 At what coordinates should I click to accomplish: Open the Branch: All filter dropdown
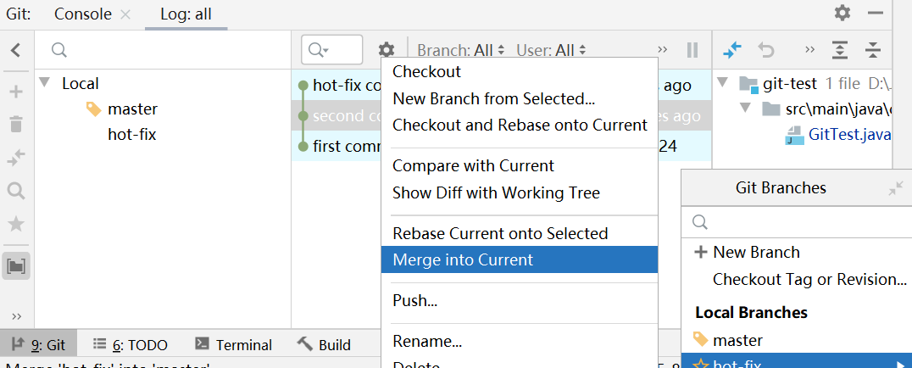click(x=460, y=50)
